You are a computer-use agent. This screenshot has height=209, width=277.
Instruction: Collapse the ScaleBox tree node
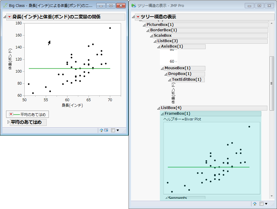point(151,36)
